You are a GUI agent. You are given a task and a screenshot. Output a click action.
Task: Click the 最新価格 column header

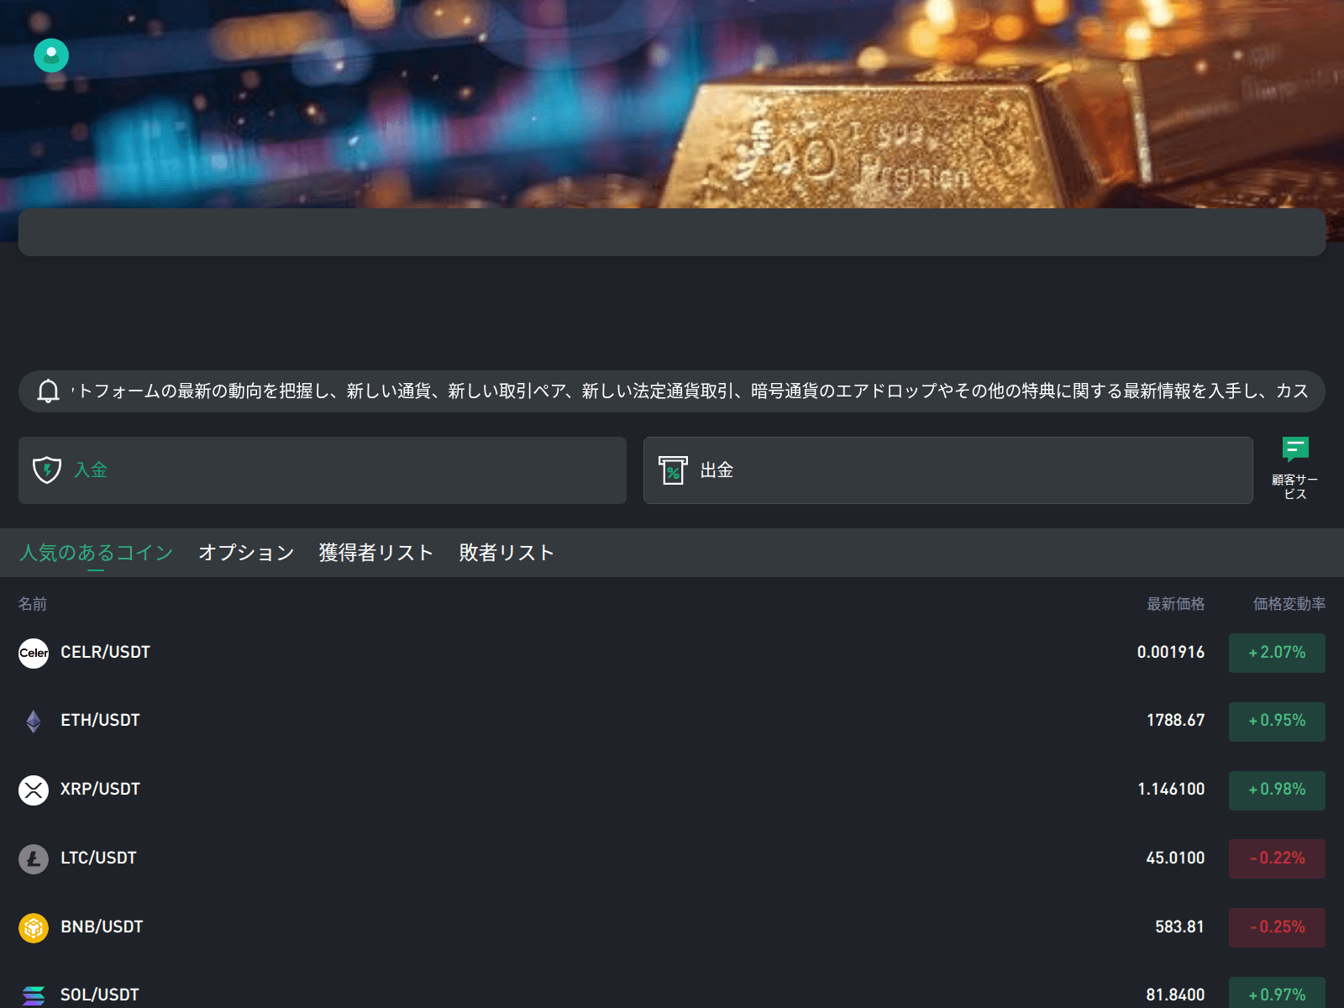pos(1176,604)
